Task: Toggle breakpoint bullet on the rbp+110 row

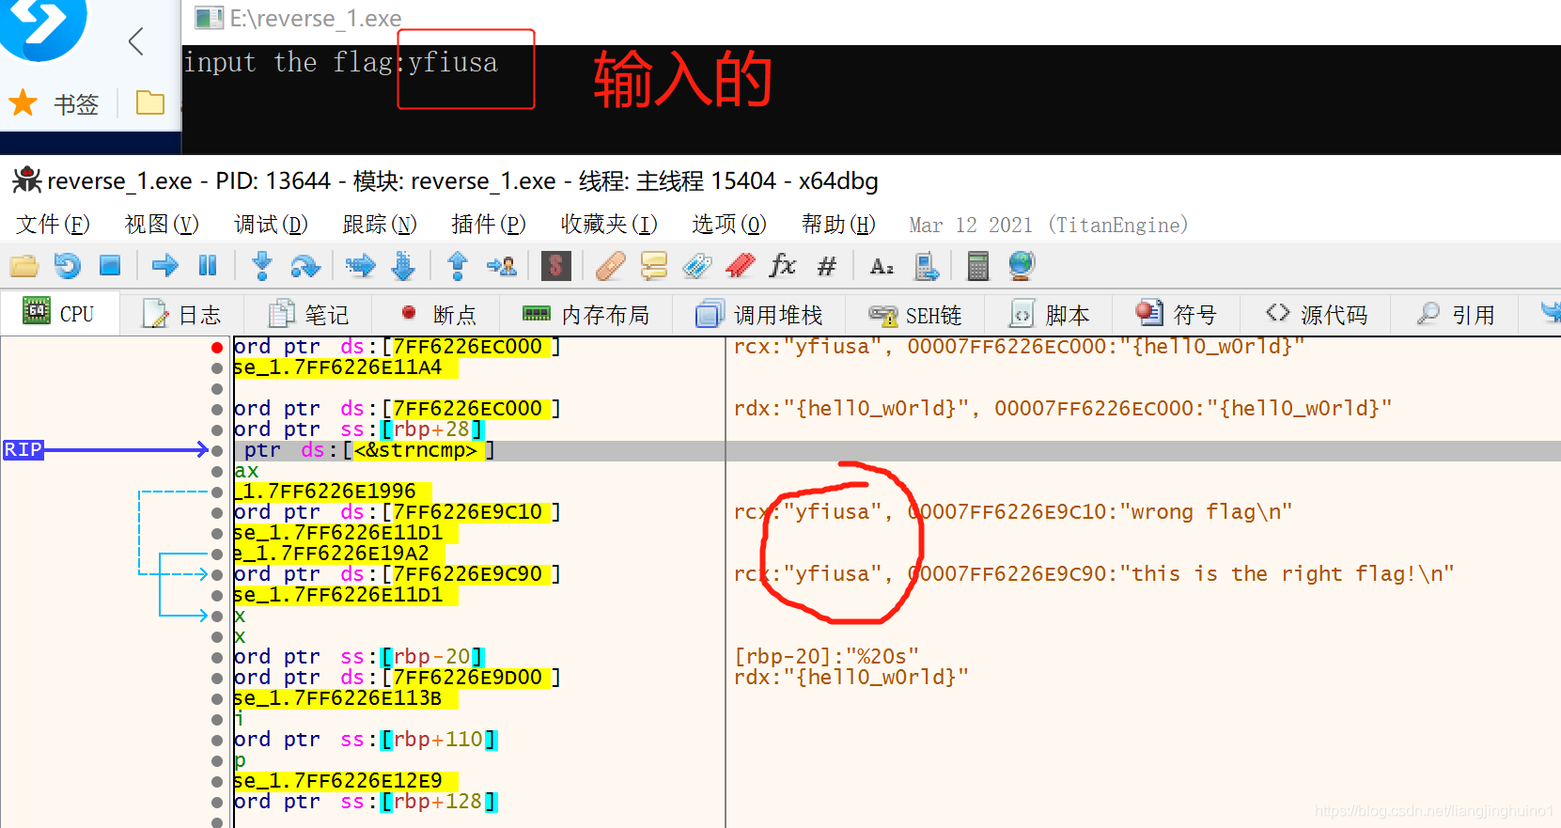Action: [x=217, y=740]
